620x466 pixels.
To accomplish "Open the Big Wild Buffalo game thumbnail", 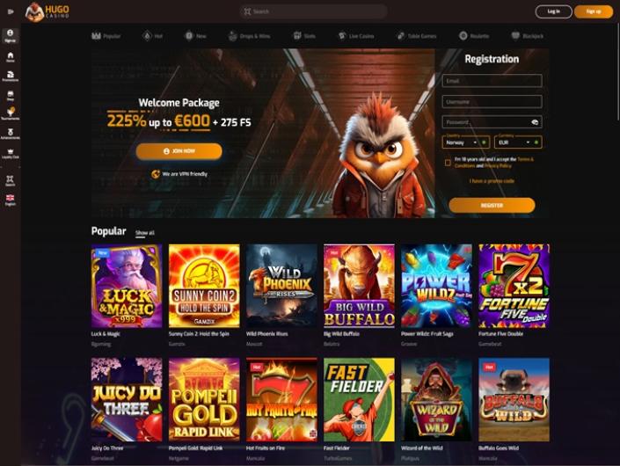I will click(359, 286).
